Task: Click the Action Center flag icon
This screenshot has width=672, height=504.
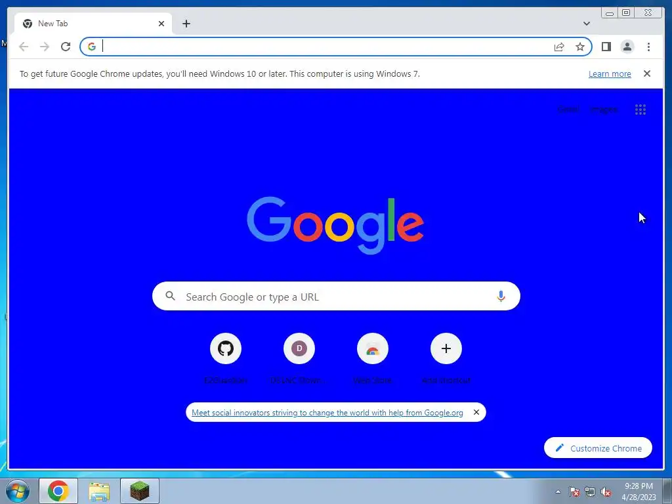Action: coord(574,492)
